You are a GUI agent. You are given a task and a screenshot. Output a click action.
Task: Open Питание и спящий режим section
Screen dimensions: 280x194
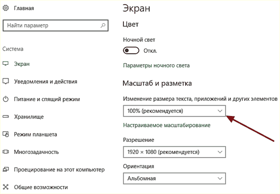click(x=47, y=99)
